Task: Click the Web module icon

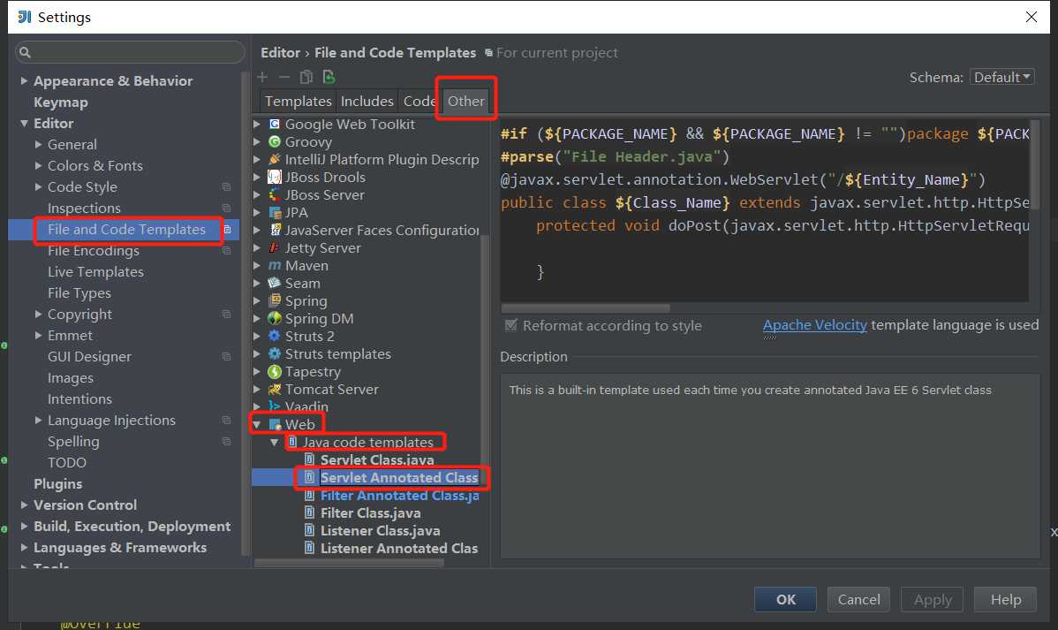Action: click(275, 424)
